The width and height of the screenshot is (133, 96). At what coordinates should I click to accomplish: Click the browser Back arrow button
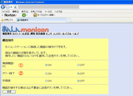point(3,7)
